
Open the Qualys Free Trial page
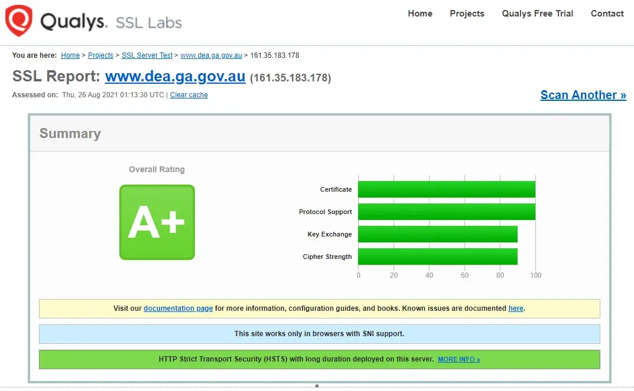(x=537, y=14)
